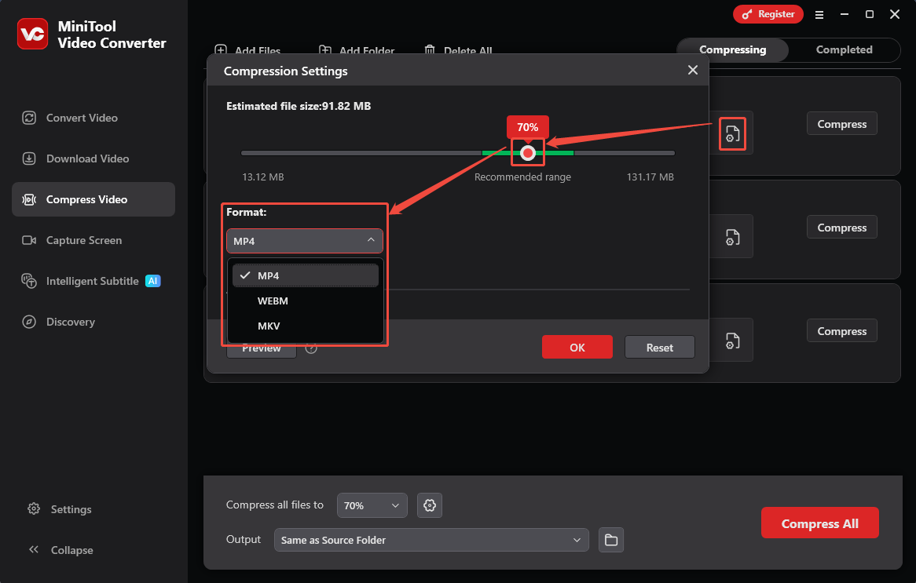
Task: Select WEBM as output format
Action: click(x=273, y=301)
